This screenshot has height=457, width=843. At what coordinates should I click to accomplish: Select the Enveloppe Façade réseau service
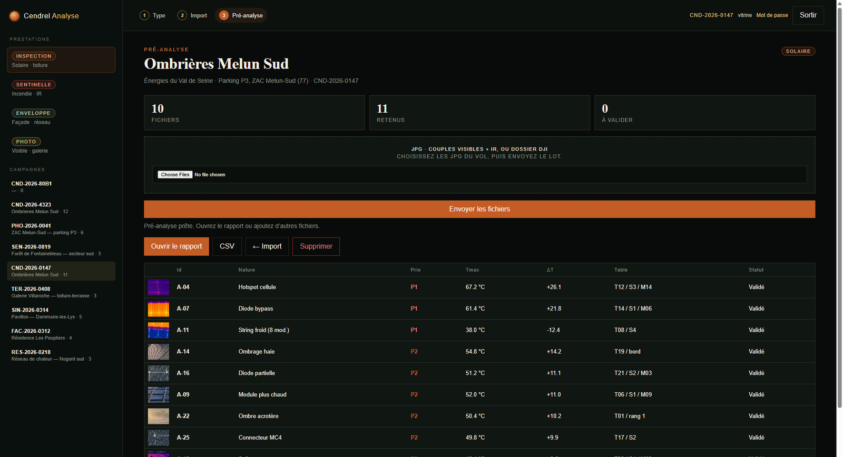[61, 117]
